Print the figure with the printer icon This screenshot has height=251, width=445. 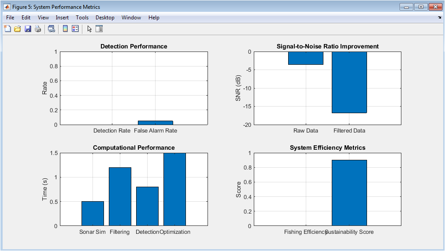point(38,29)
